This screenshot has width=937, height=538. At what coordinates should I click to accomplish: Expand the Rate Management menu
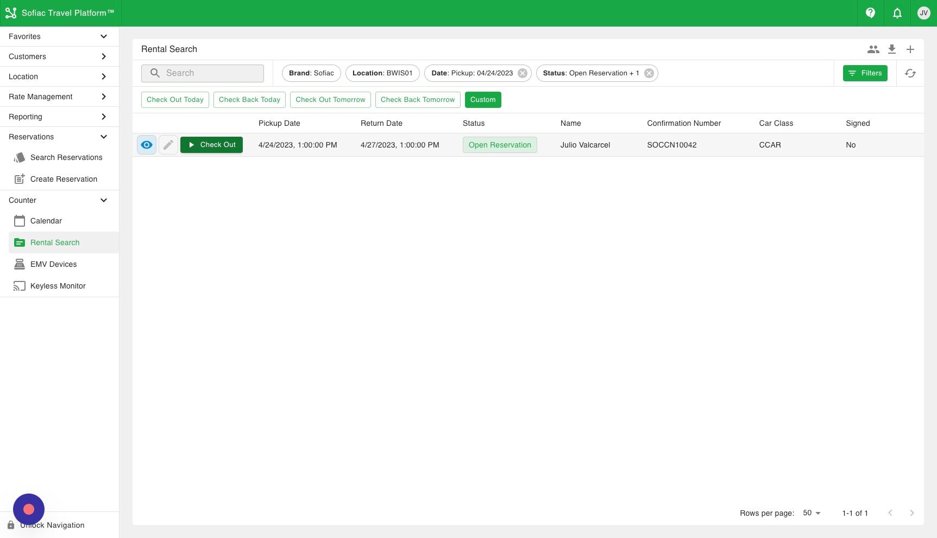pyautogui.click(x=104, y=97)
